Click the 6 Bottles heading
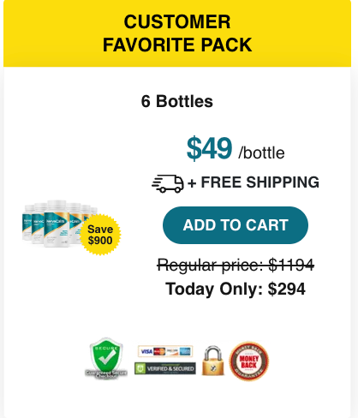 177,101
